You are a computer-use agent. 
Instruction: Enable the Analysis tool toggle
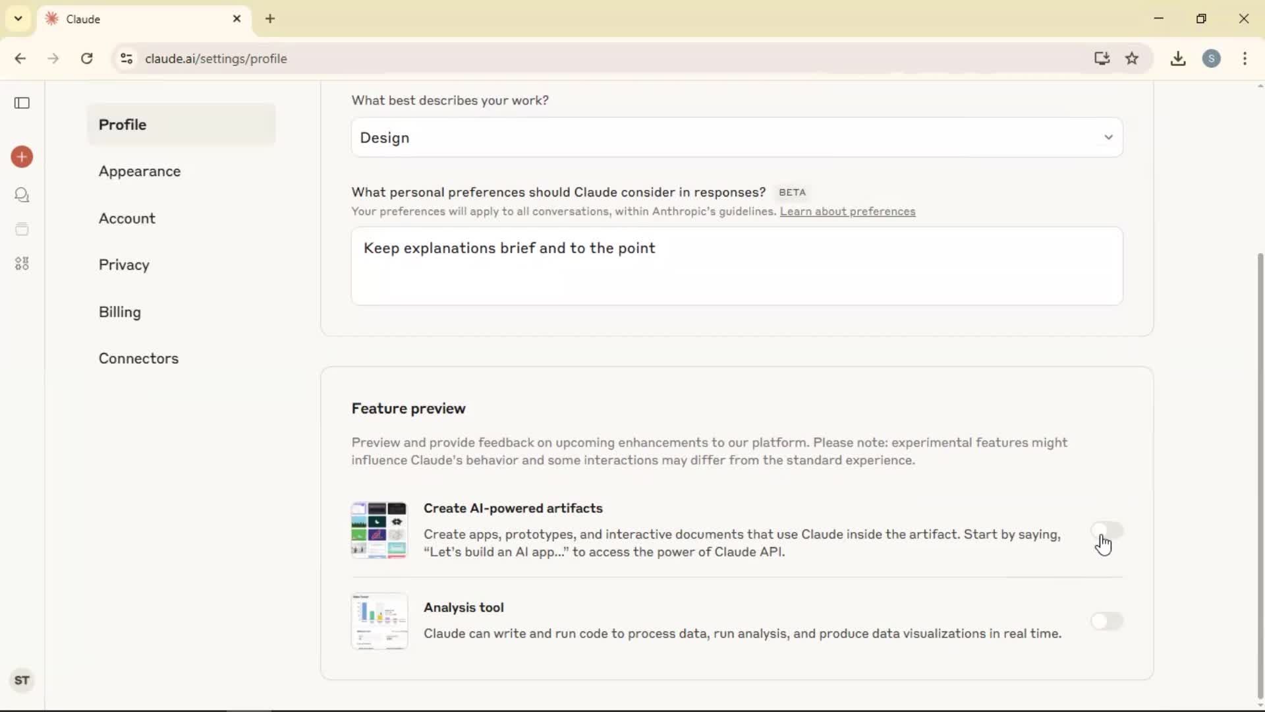click(x=1107, y=621)
